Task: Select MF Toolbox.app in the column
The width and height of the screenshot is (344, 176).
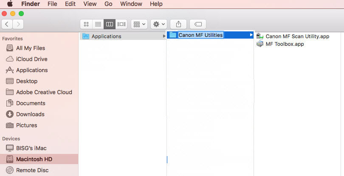Action: pos(285,44)
